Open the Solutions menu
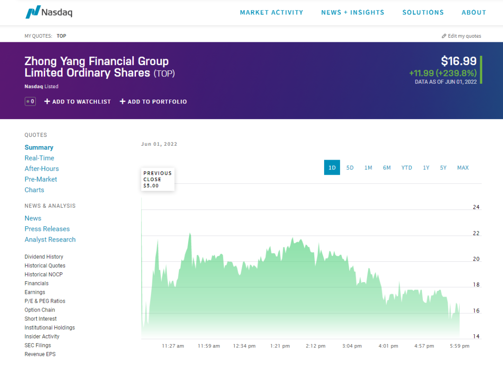Screen dimensions: 503x372 pos(423,13)
